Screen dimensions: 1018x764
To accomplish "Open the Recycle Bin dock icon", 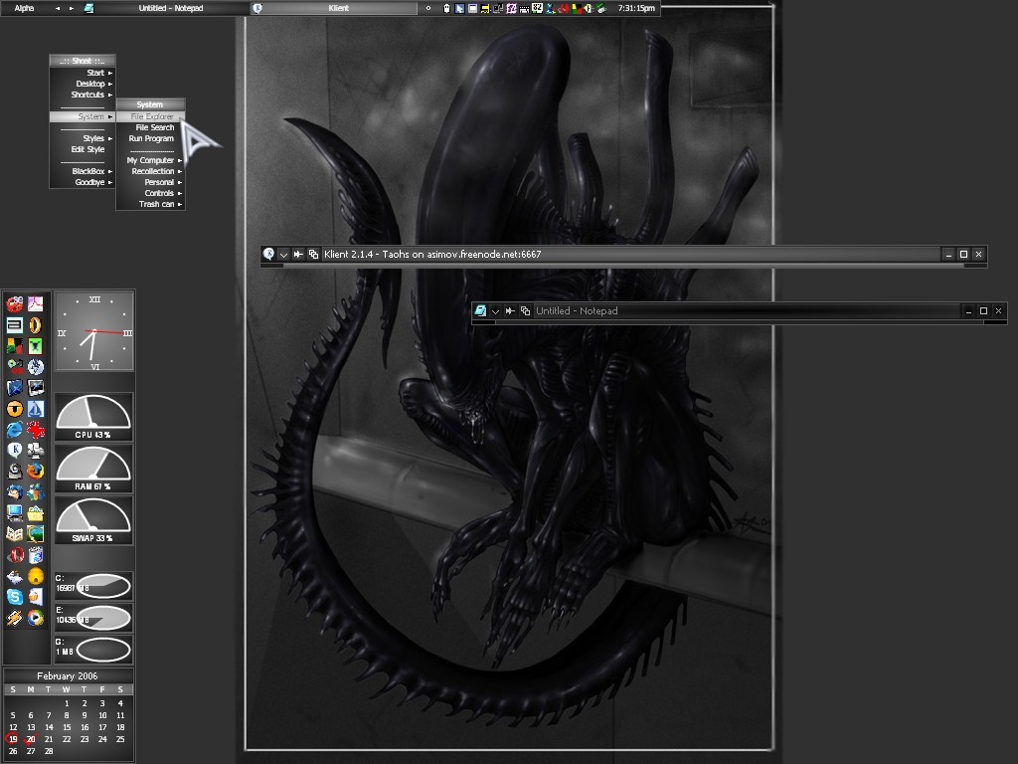I will [35, 555].
